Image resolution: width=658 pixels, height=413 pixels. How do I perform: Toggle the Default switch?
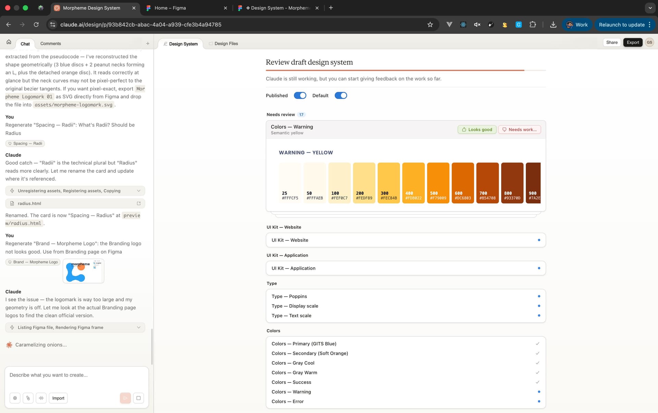(341, 96)
